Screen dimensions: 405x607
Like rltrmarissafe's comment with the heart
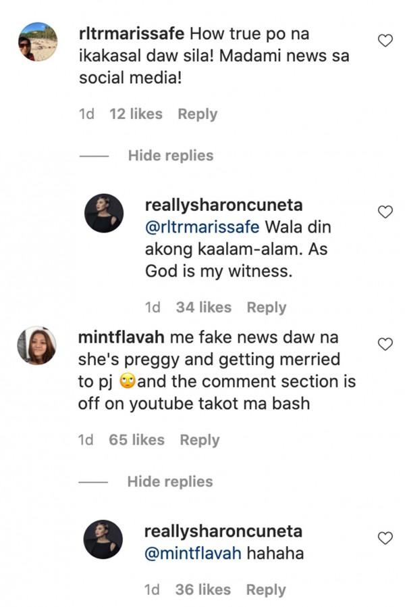coord(385,41)
